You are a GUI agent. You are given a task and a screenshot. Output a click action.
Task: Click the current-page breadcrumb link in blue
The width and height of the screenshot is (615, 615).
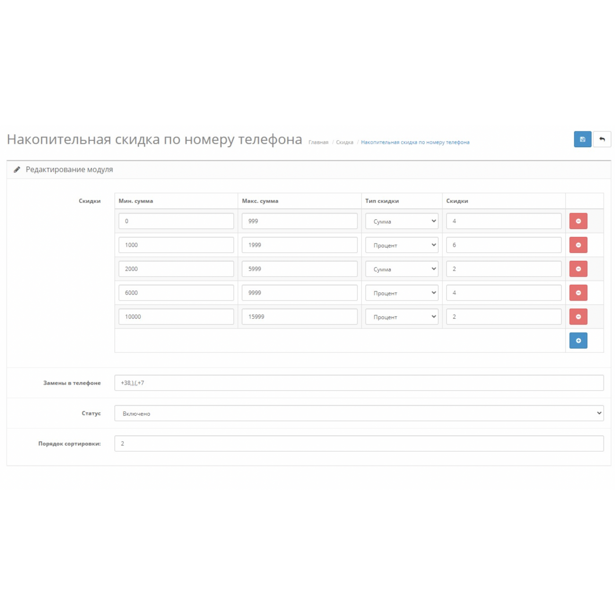point(415,142)
